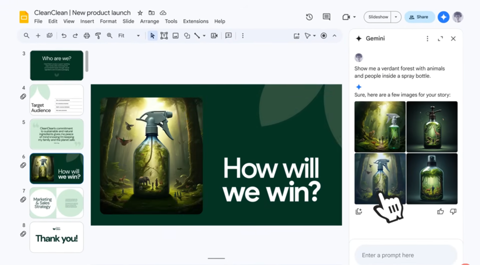Give thumbs up to Gemini images
The height and width of the screenshot is (265, 480).
pos(440,211)
